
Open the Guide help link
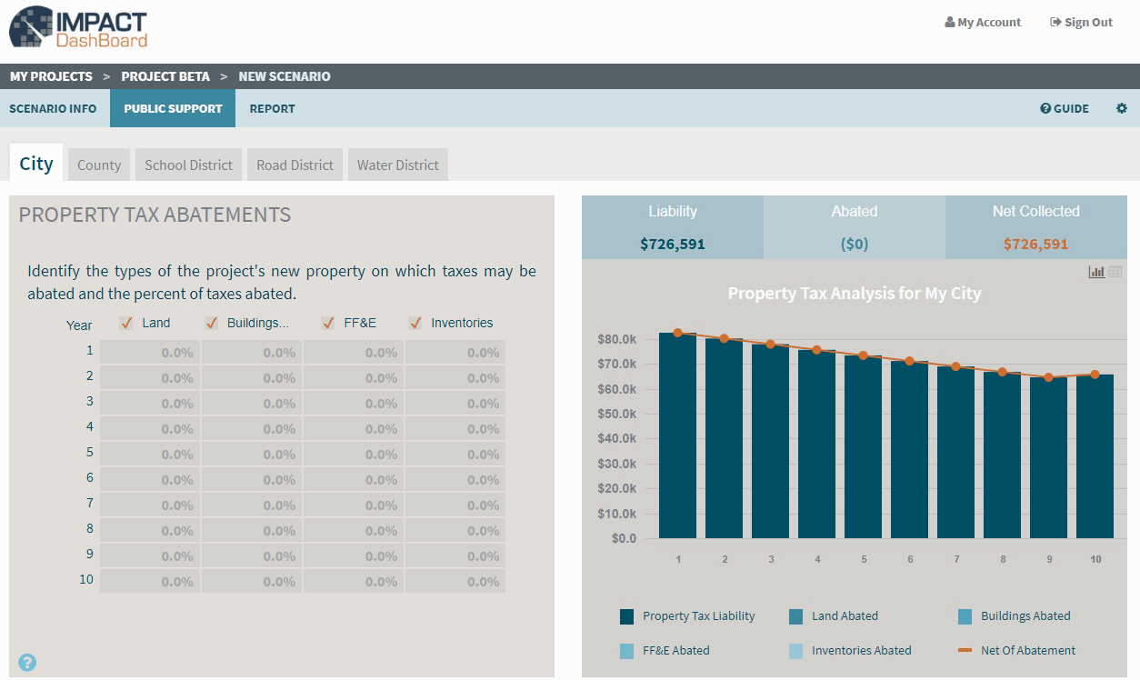pos(1065,108)
